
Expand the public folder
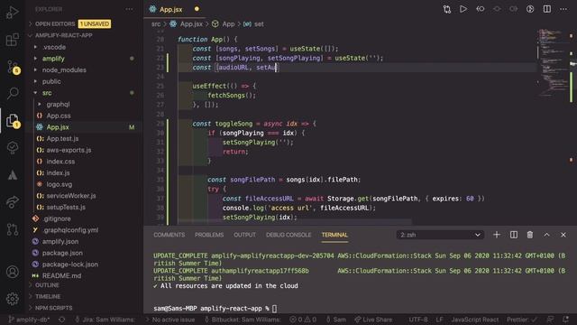pyautogui.click(x=51, y=81)
